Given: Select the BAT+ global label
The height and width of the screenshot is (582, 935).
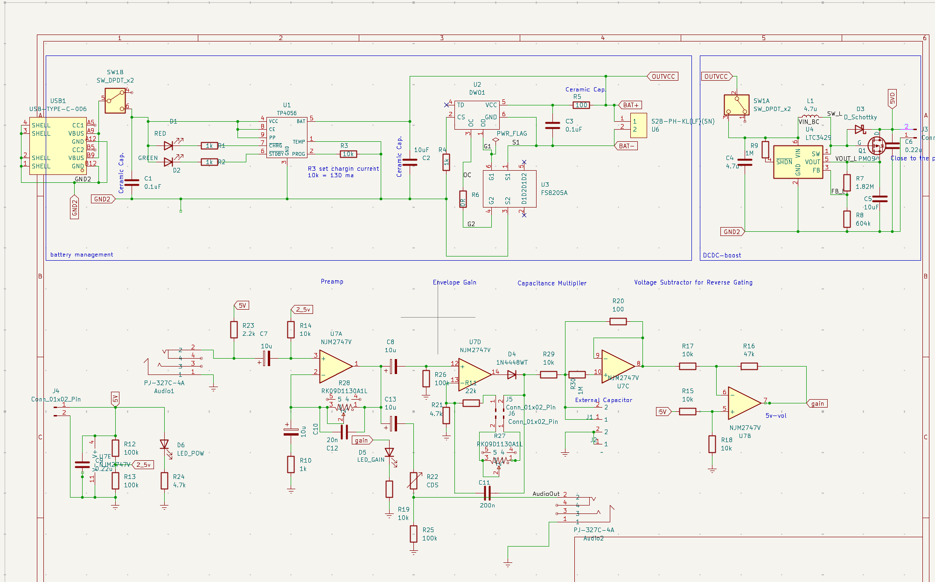Looking at the screenshot, I should coord(630,105).
